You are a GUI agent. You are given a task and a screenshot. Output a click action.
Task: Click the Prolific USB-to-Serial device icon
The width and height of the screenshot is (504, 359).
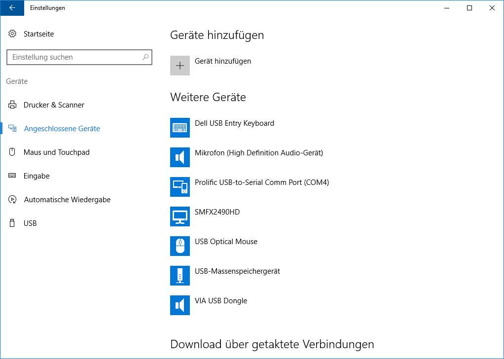pos(180,187)
